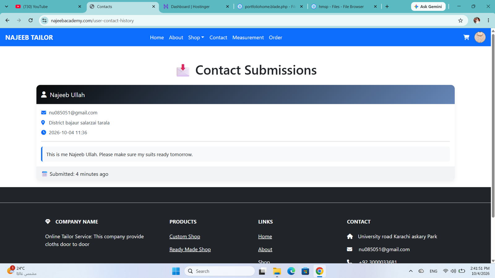Open a new browser tab
This screenshot has height=278, width=495.
click(x=387, y=6)
